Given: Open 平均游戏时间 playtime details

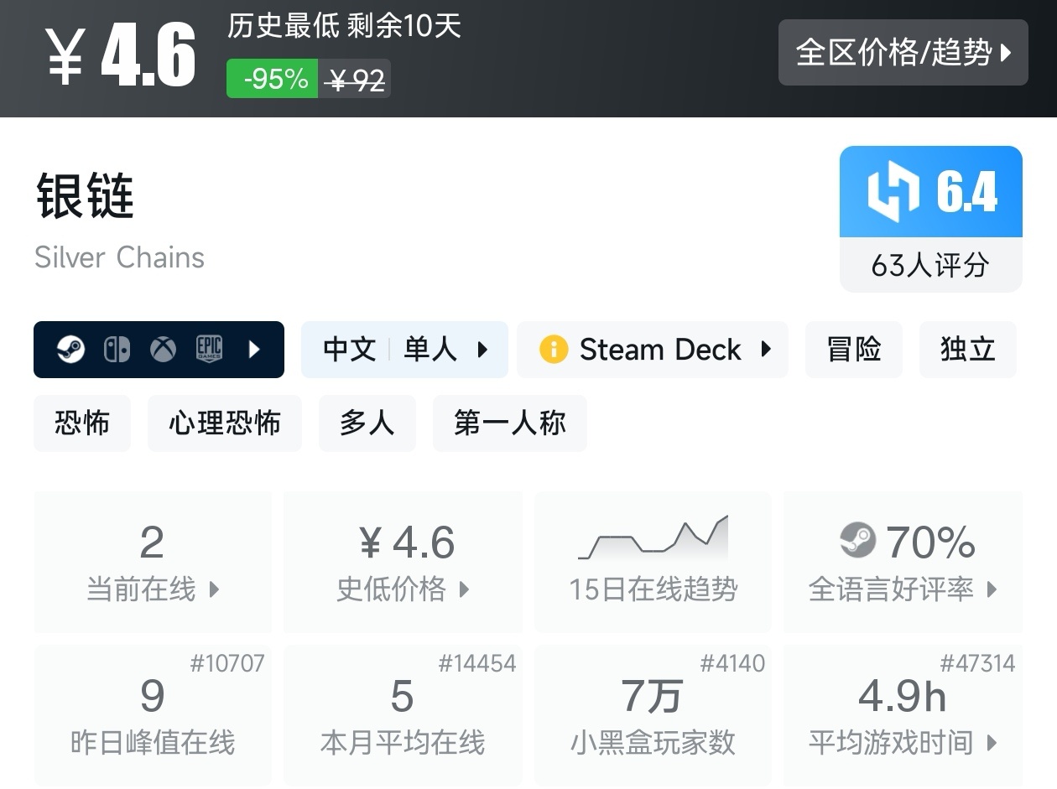Looking at the screenshot, I should click(903, 715).
